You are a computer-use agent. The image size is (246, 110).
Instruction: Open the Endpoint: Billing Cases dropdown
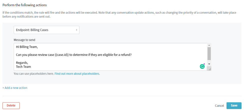pyautogui.click(x=46, y=30)
